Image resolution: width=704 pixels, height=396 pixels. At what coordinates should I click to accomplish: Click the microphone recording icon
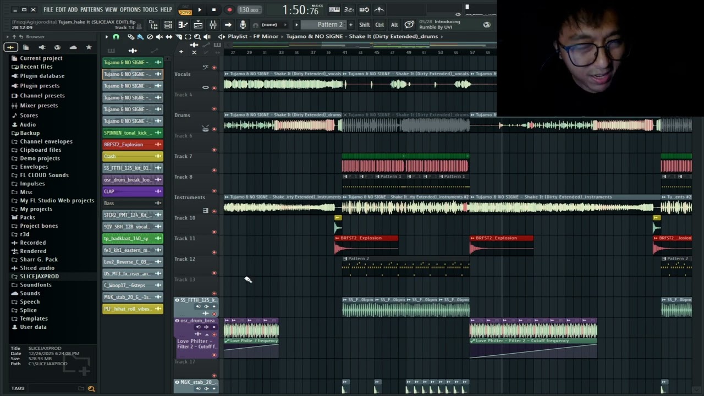(243, 25)
